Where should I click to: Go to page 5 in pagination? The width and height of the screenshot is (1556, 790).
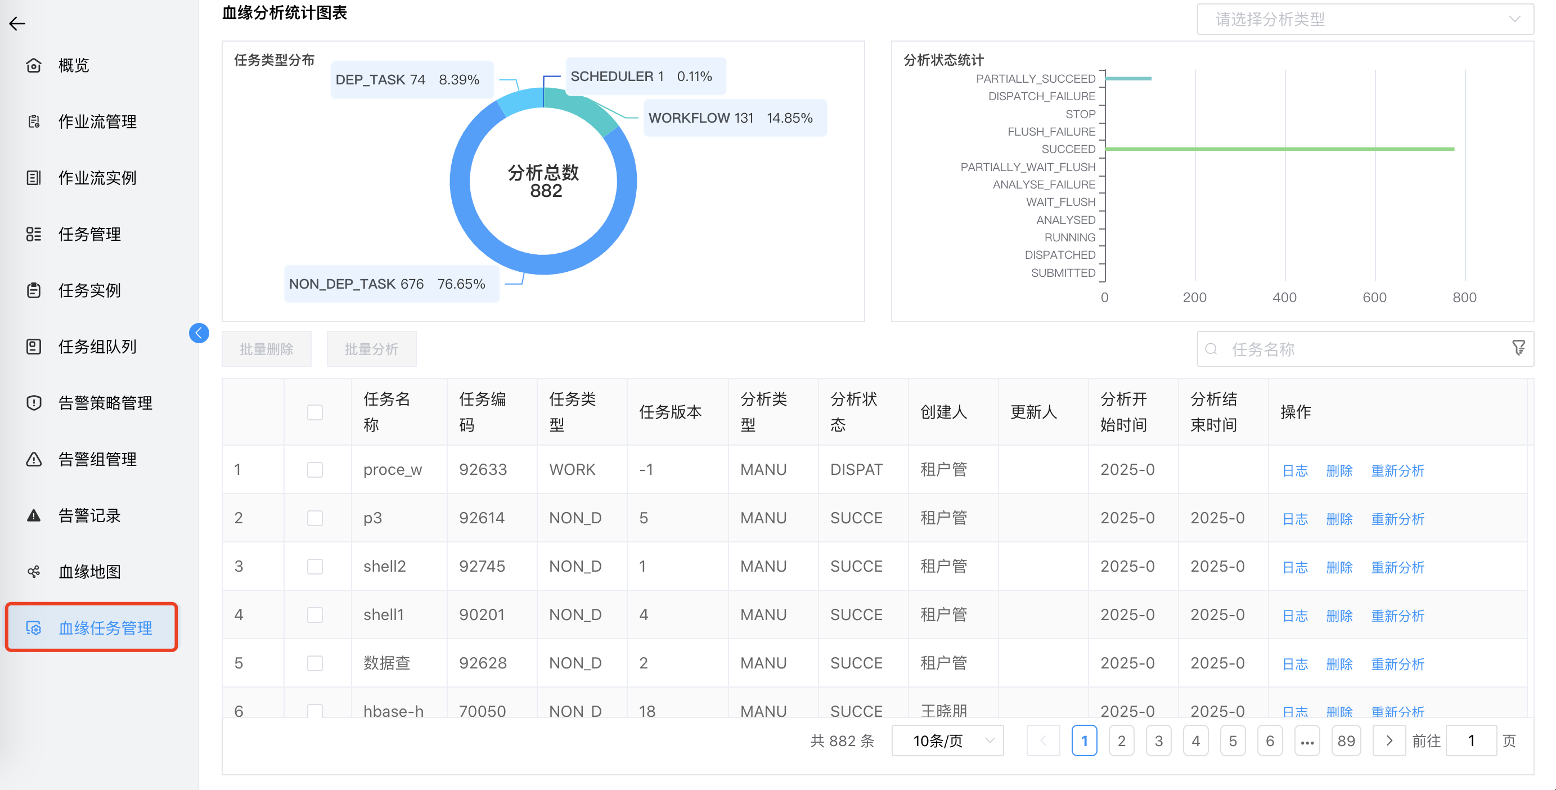click(1233, 740)
